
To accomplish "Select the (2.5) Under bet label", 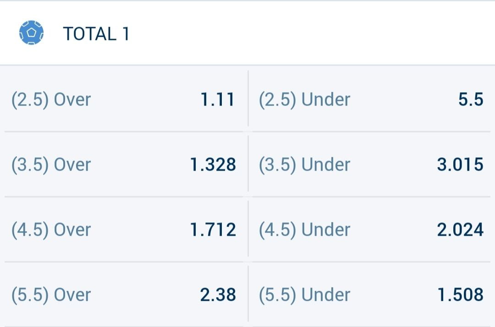I will coord(304,100).
